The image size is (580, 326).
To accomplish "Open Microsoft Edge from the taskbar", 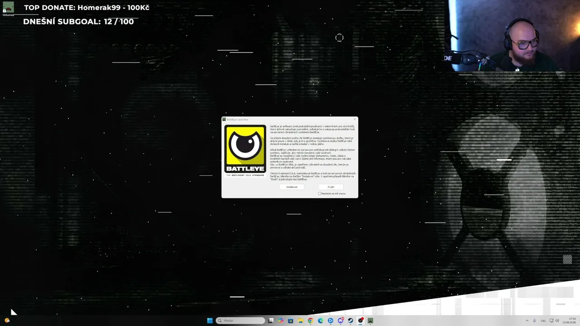I will (x=320, y=321).
